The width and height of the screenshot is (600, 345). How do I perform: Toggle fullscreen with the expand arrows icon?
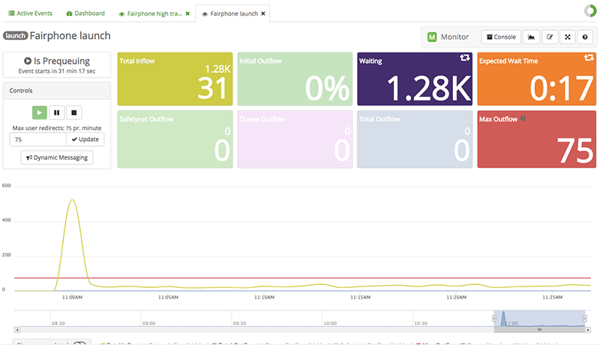tap(567, 37)
